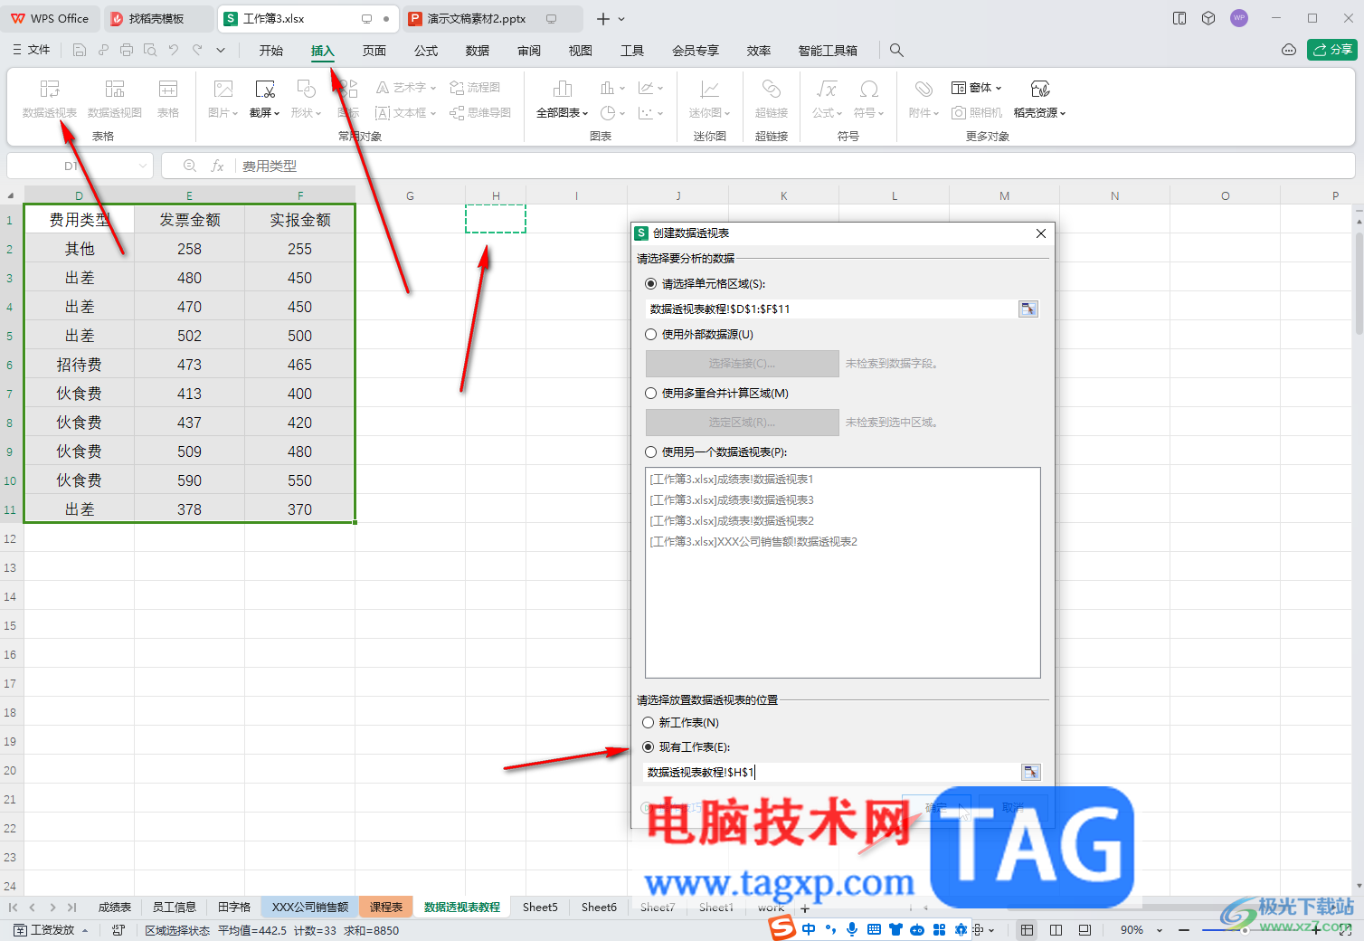The image size is (1364, 941).
Task: Switch to the 课程表 sheet tab
Action: (x=386, y=908)
